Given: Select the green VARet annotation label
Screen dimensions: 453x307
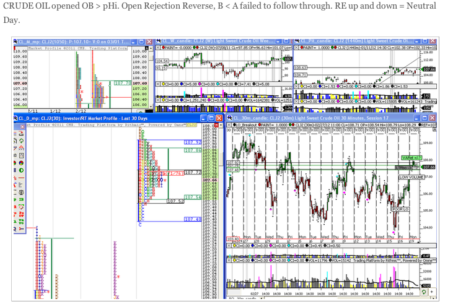Looking at the screenshot, I should click(x=411, y=158).
